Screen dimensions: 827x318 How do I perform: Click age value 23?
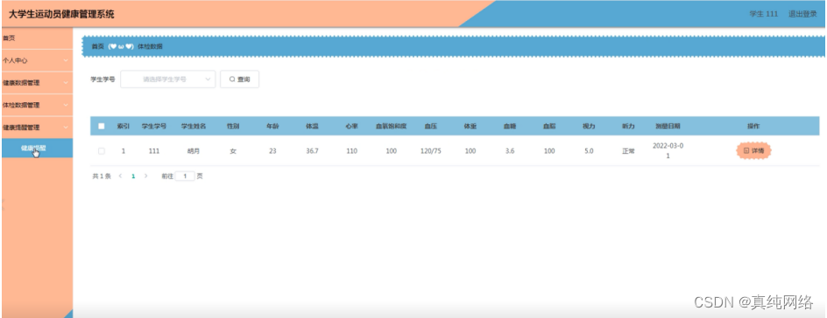[x=272, y=151]
